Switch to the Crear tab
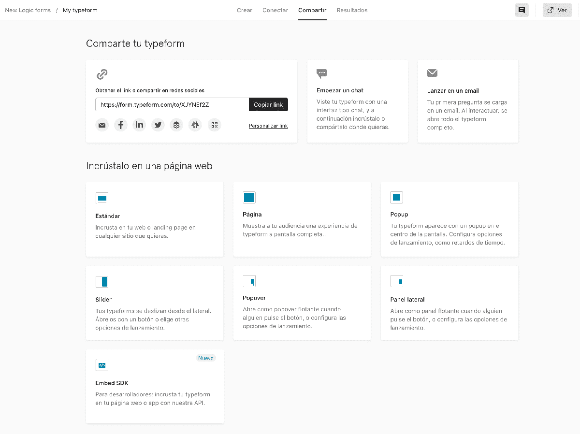The height and width of the screenshot is (434, 580). pos(245,10)
